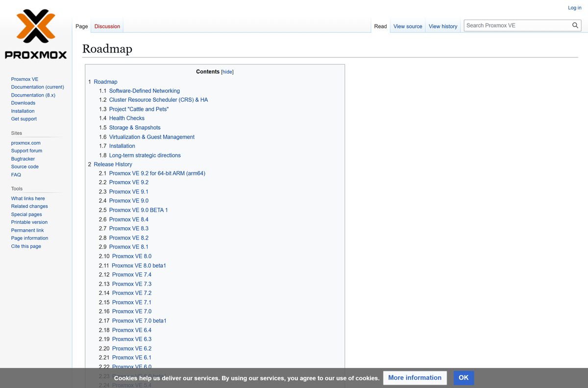
Task: Open Special pages link
Action: pyautogui.click(x=26, y=215)
